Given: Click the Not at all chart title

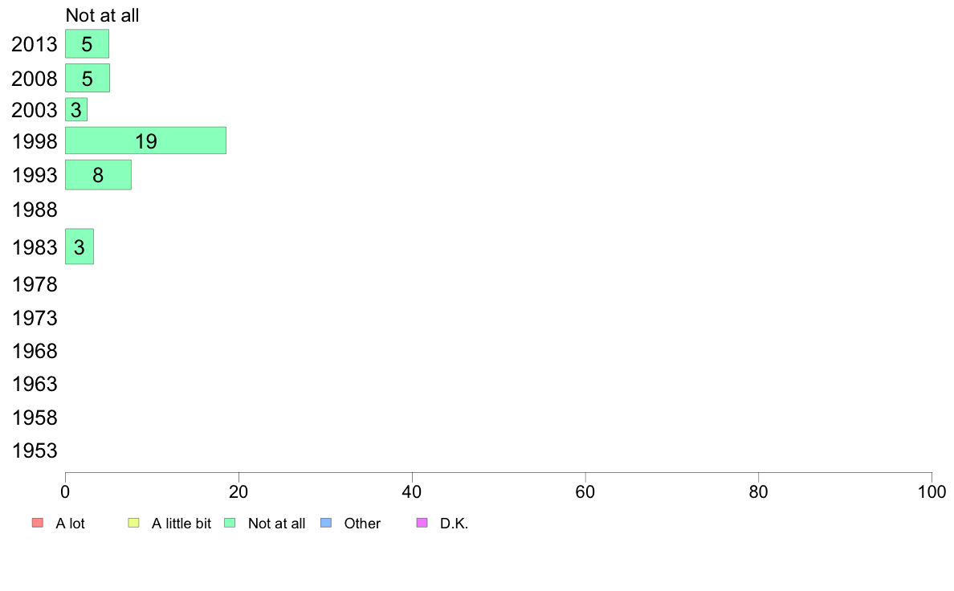Looking at the screenshot, I should click(x=102, y=15).
